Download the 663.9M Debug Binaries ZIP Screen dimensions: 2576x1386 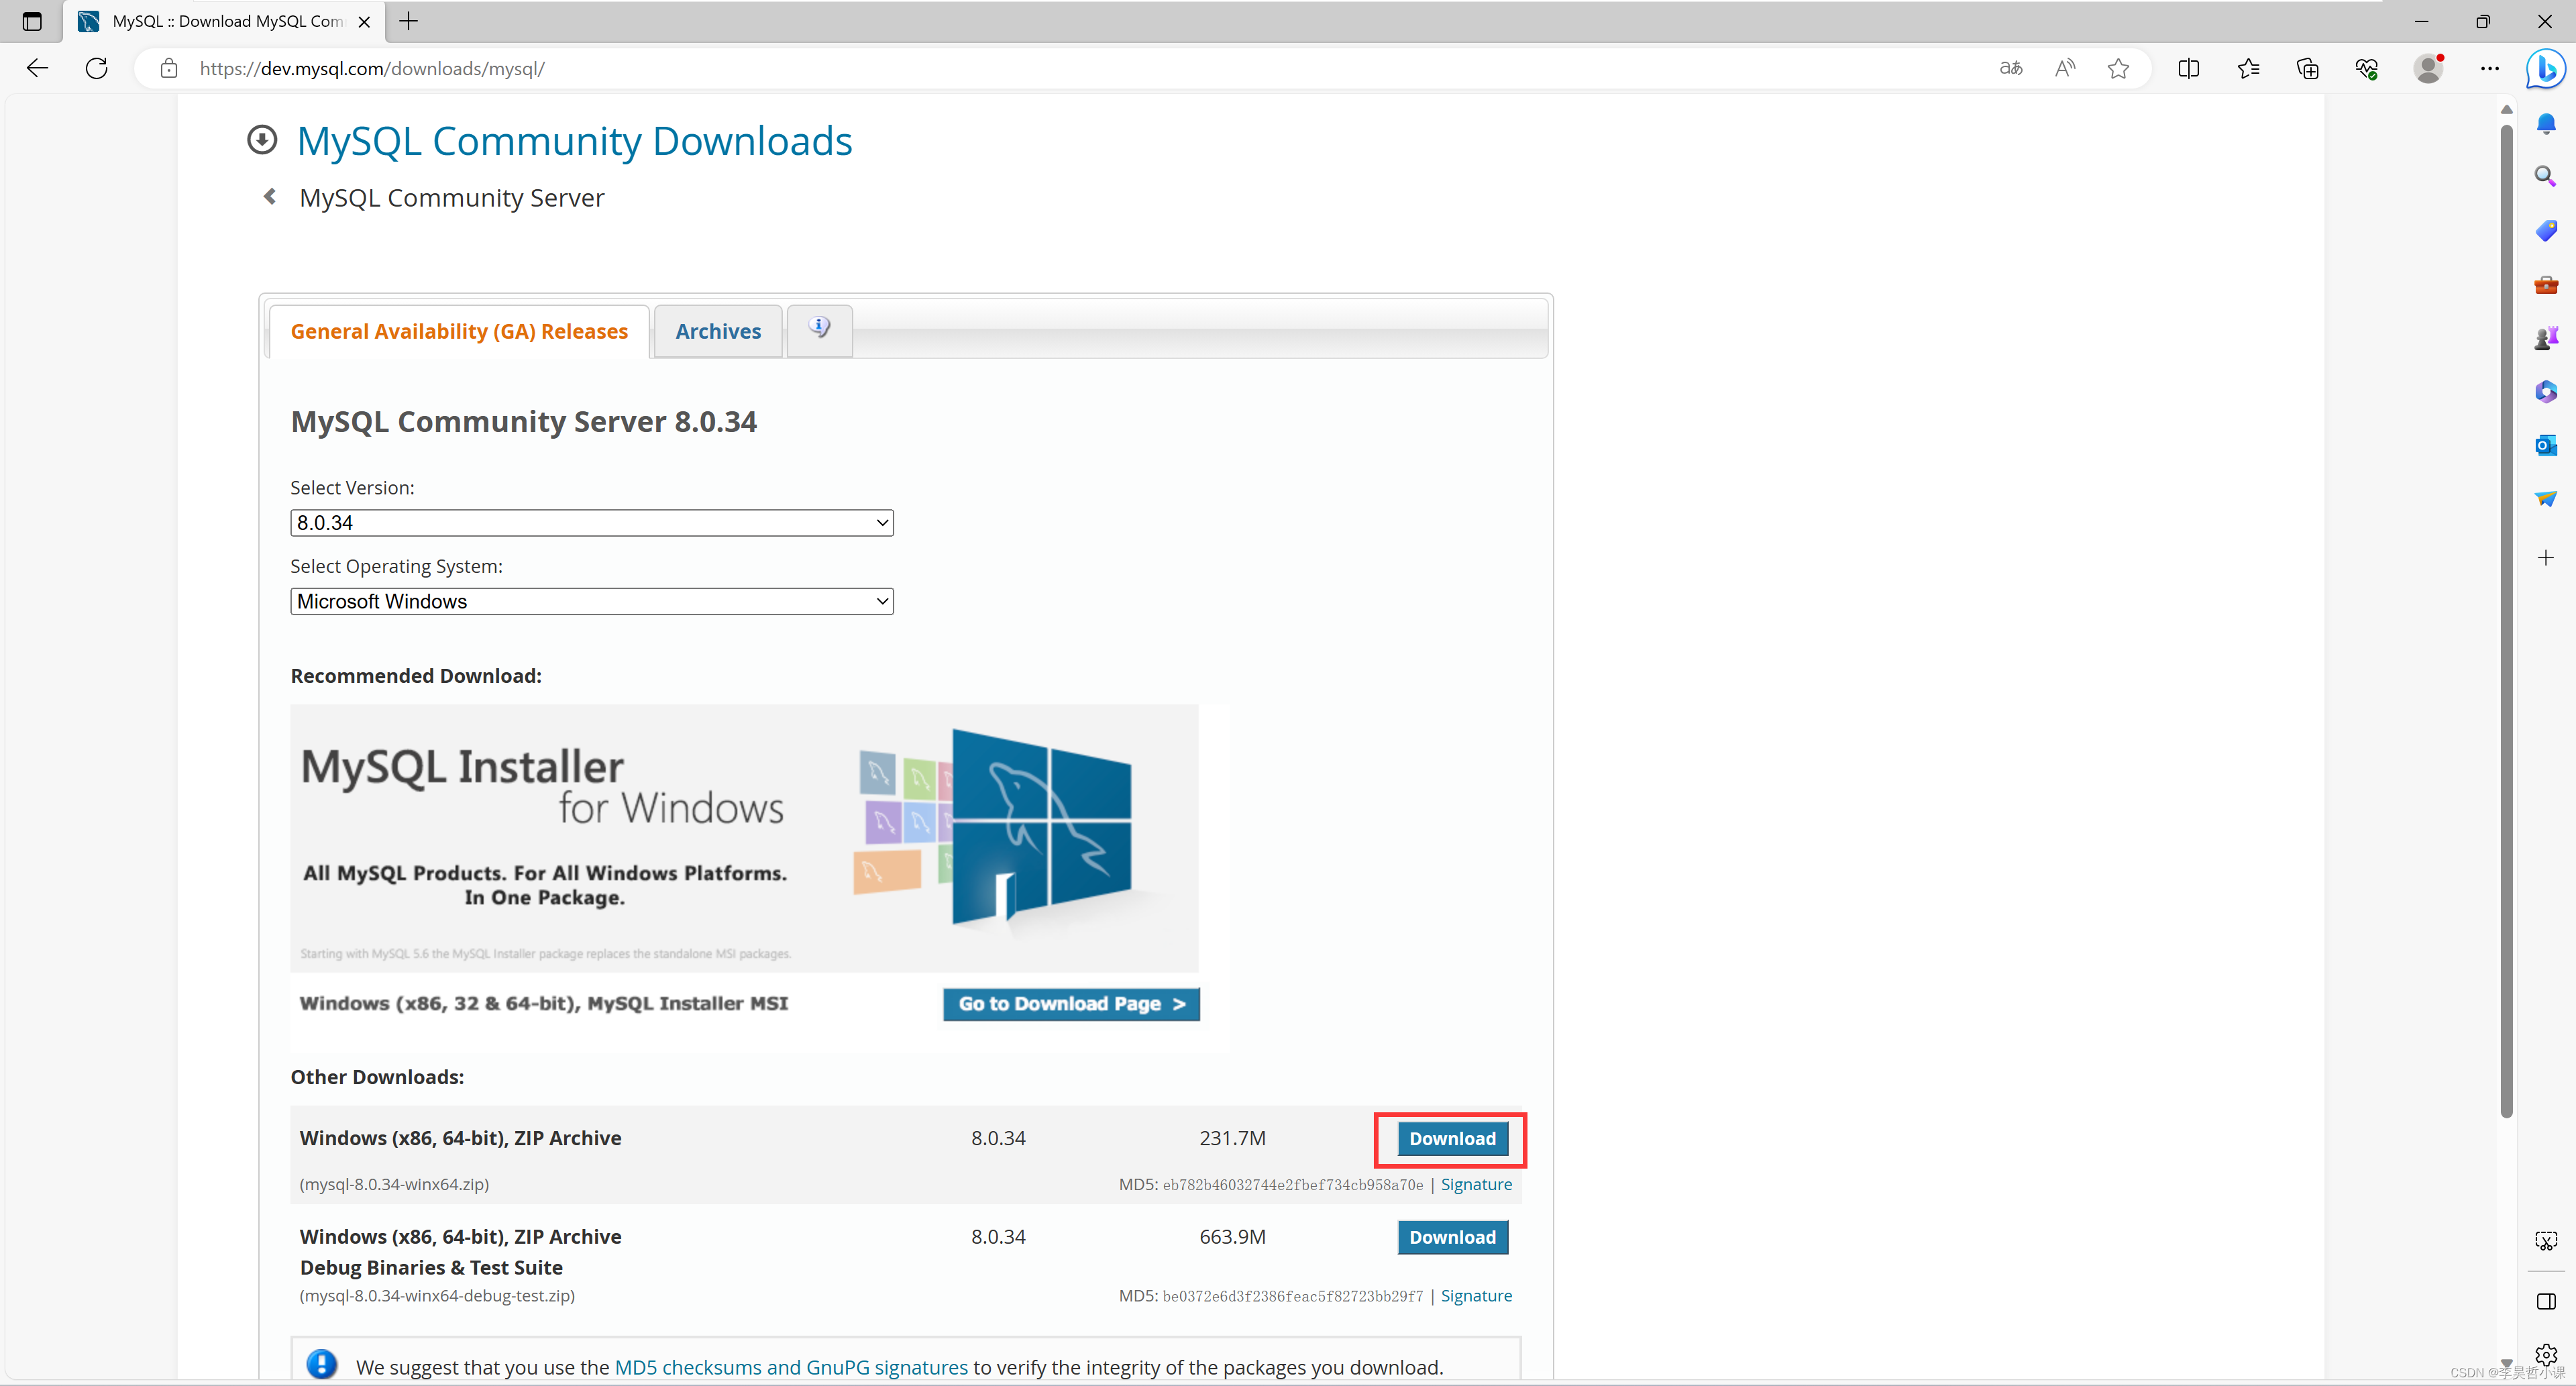(1452, 1237)
